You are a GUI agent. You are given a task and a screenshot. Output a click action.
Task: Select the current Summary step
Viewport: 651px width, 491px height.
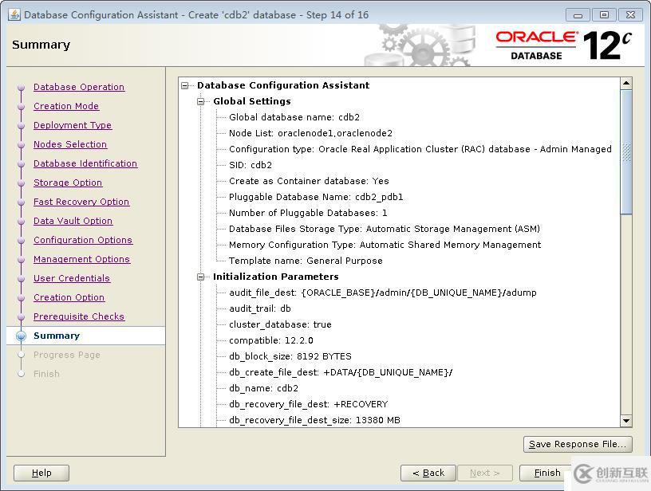click(x=57, y=336)
